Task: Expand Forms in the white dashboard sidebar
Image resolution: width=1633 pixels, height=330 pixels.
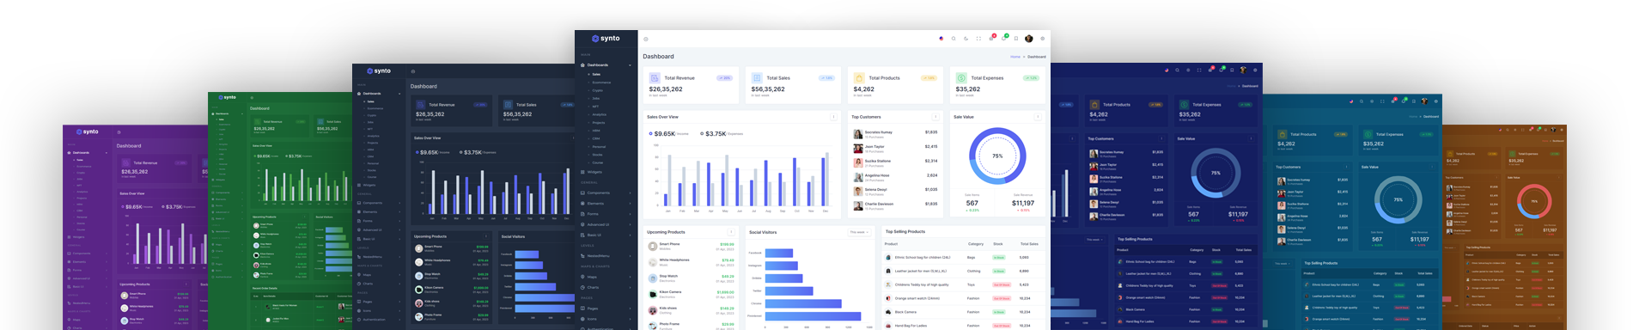Action: pyautogui.click(x=606, y=214)
